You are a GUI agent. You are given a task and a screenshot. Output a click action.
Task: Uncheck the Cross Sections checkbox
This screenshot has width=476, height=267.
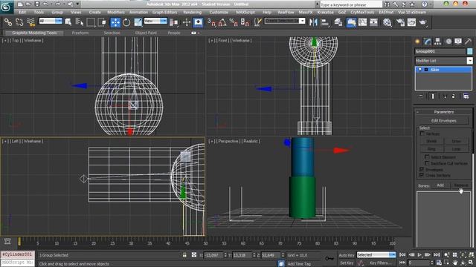click(x=422, y=175)
